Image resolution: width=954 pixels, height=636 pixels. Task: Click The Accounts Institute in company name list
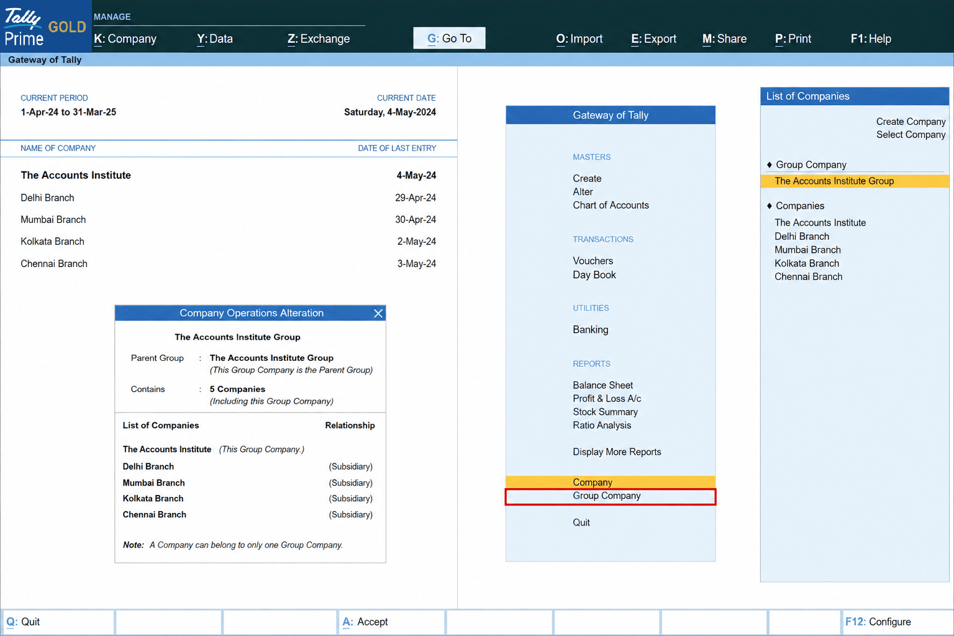pos(76,175)
